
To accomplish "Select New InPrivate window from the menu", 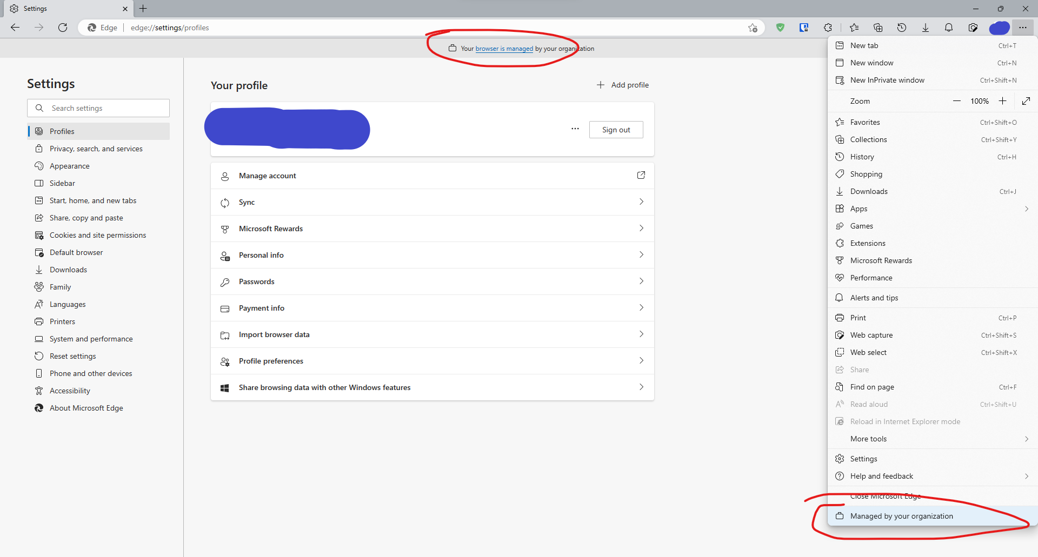I will [x=932, y=80].
